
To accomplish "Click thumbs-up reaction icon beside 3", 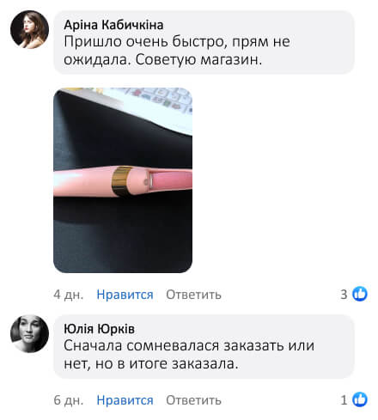I will [x=360, y=294].
